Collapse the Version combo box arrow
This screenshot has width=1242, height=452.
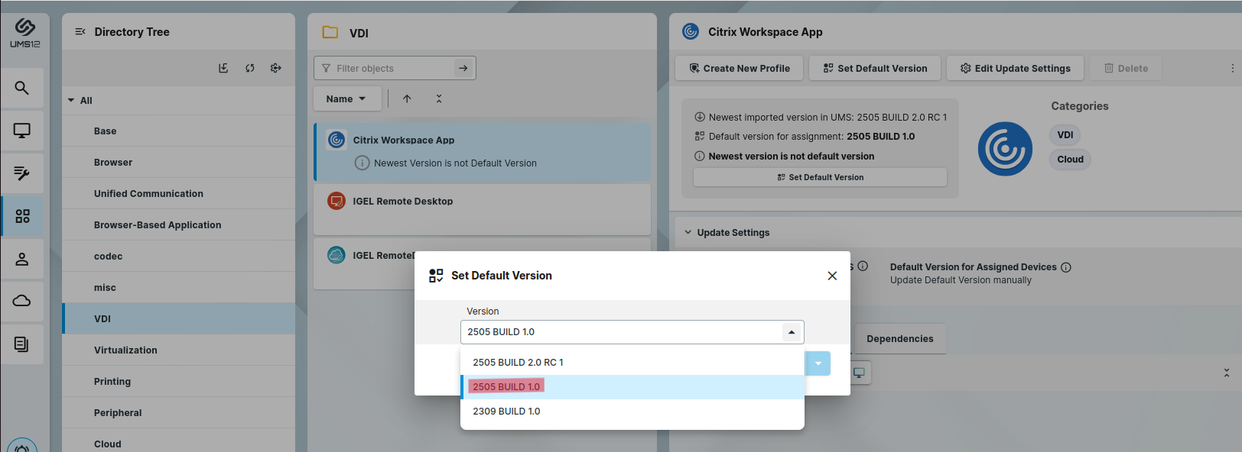coord(792,332)
